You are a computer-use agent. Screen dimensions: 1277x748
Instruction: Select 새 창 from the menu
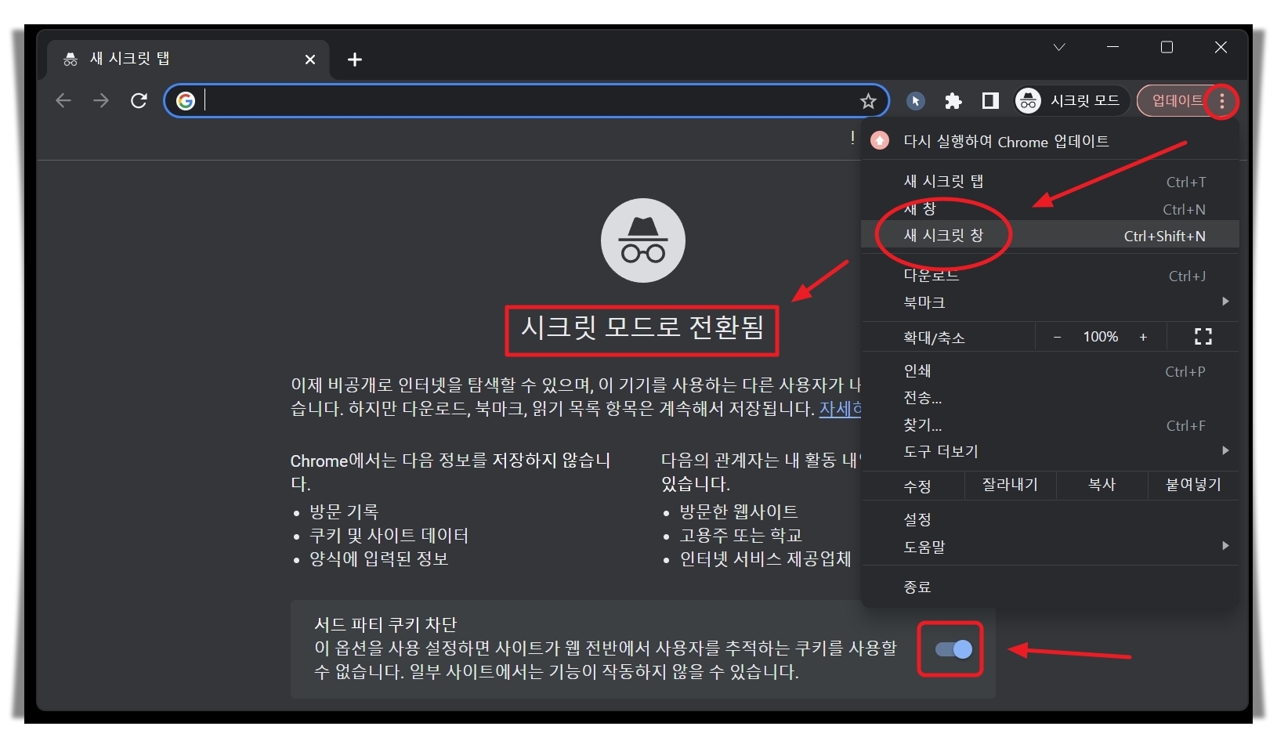pos(1050,209)
